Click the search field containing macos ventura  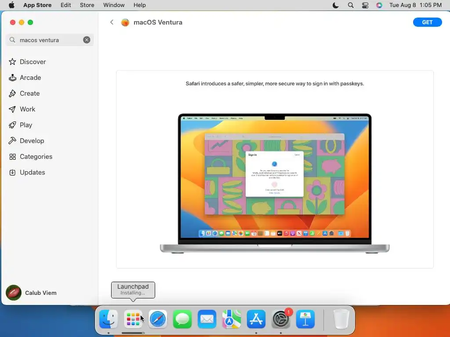[x=50, y=40]
